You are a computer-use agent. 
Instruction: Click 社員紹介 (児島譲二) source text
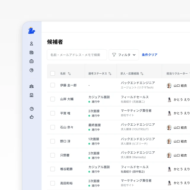[x=133, y=102]
